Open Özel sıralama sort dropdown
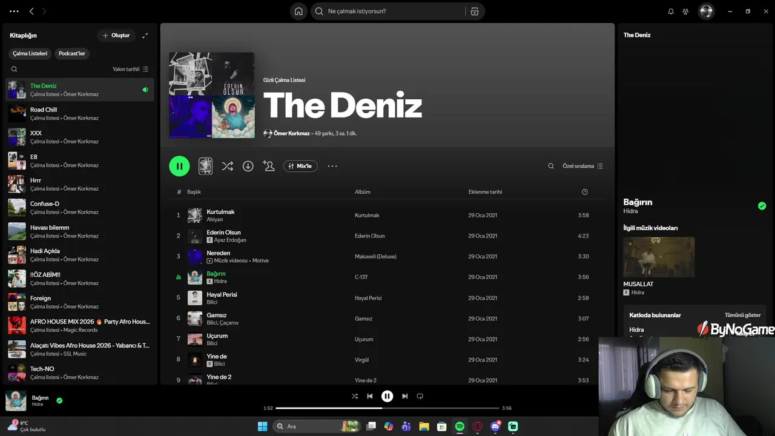This screenshot has height=436, width=775. point(582,166)
